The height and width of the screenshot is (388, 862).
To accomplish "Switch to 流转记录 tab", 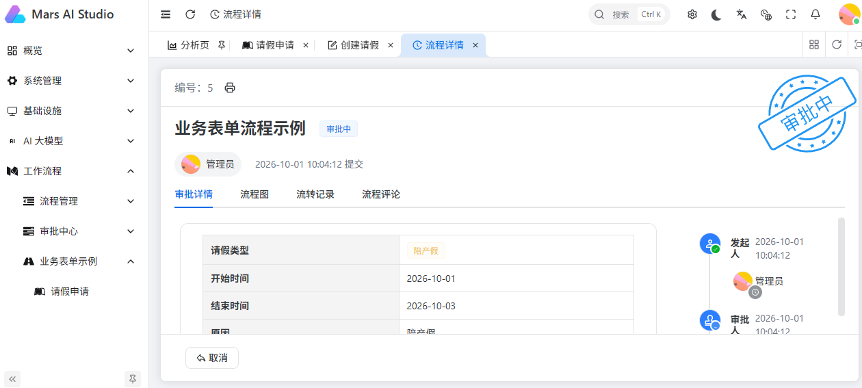I will point(315,194).
